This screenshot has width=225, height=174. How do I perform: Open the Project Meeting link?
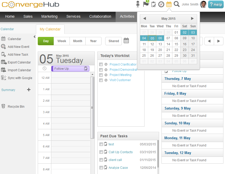pyautogui.click(x=120, y=75)
